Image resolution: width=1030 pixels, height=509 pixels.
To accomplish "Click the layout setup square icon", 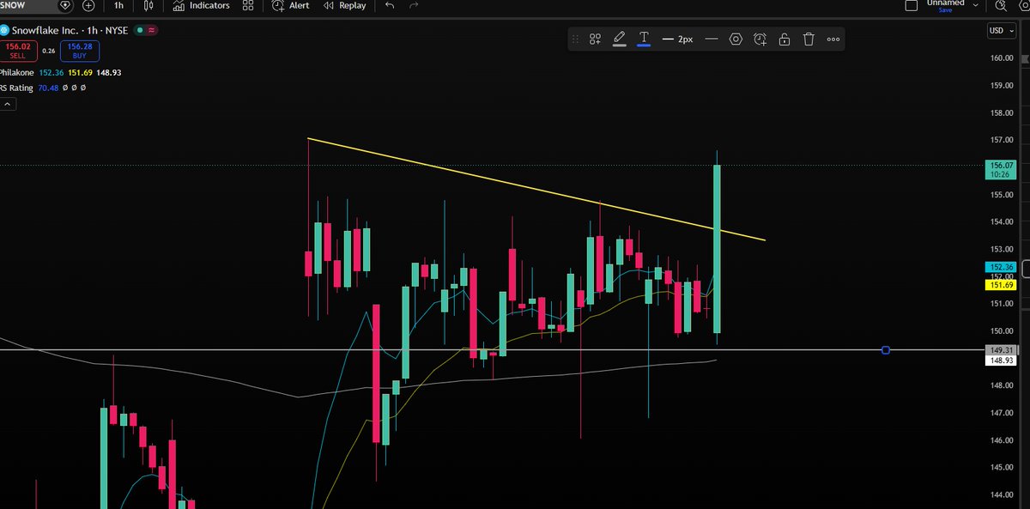I will 912,5.
